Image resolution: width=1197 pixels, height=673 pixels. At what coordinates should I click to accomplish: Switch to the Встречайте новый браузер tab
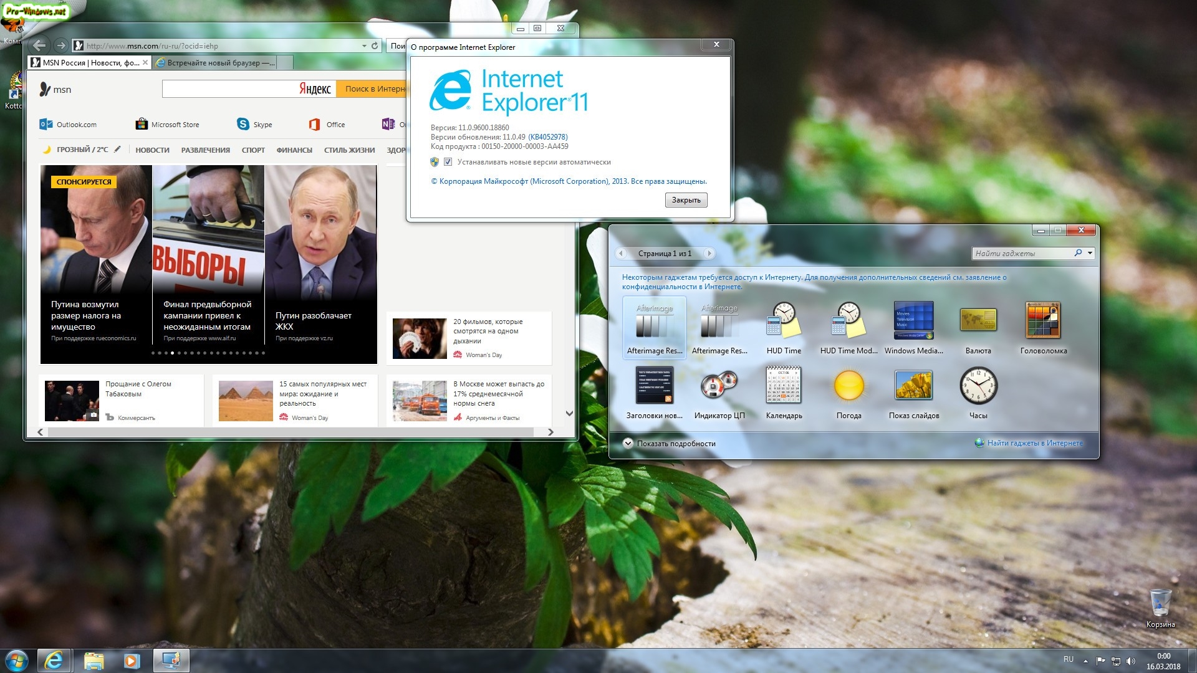point(214,62)
